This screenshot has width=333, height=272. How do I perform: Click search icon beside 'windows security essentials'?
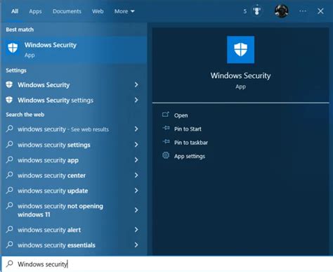point(9,245)
